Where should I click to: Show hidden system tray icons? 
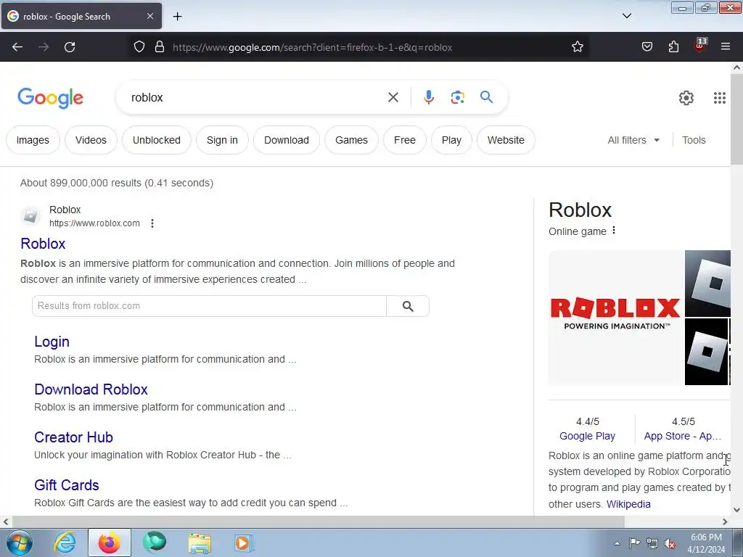point(617,543)
